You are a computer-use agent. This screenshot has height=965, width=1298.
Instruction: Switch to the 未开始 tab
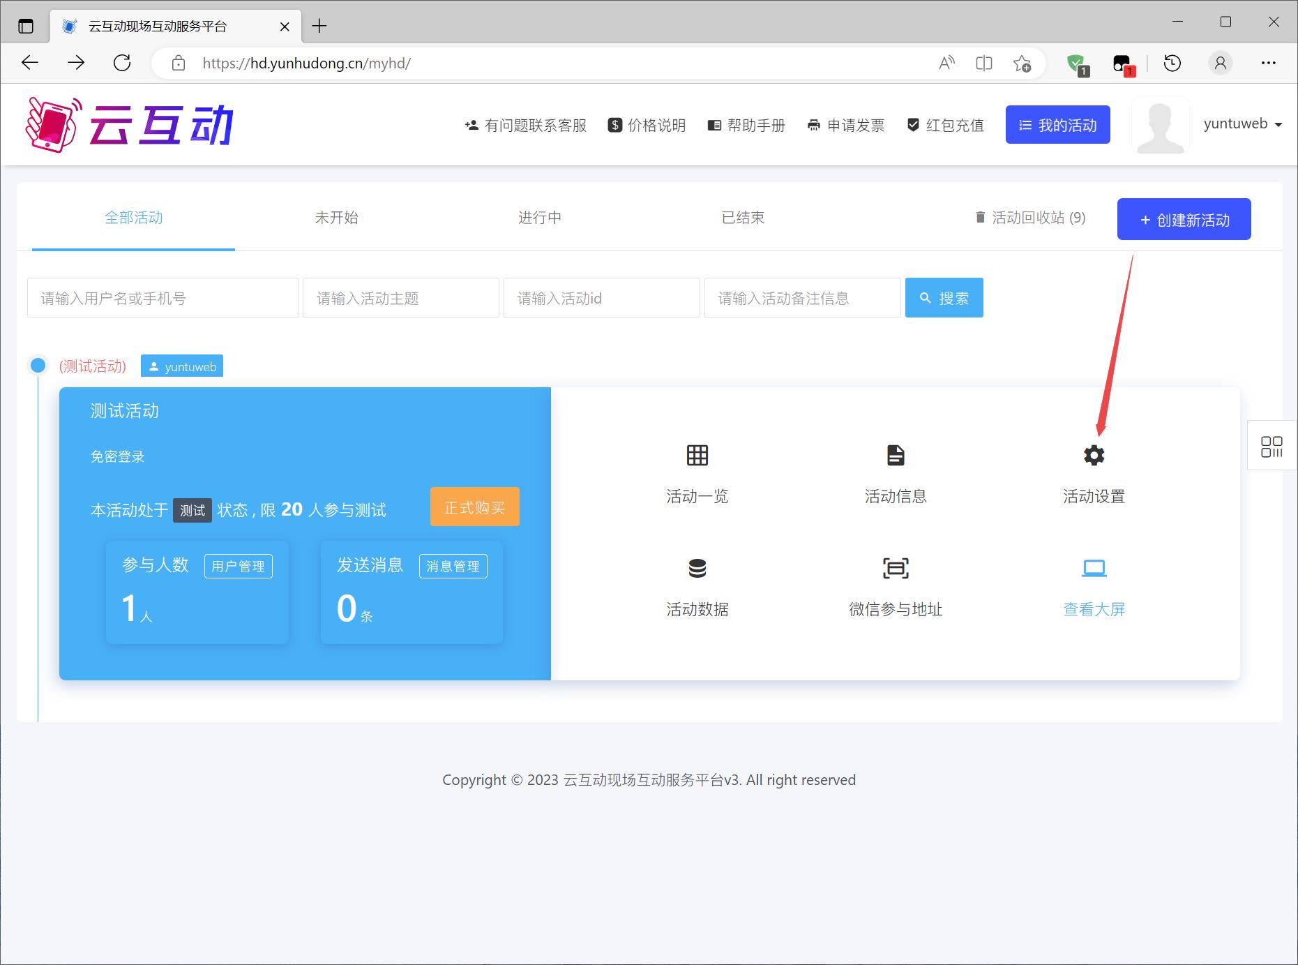click(336, 218)
